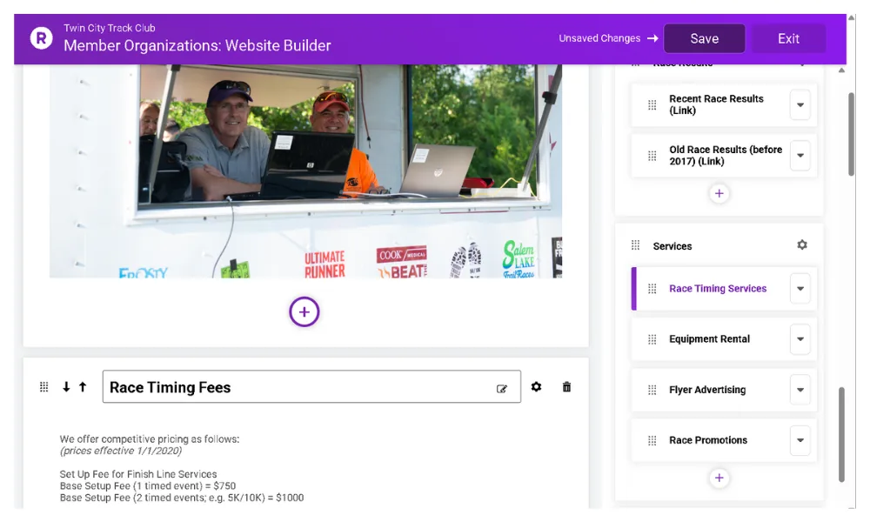Viewport: 870px width, 522px height.
Task: Open Race Promotions dropdown arrow
Action: [800, 440]
